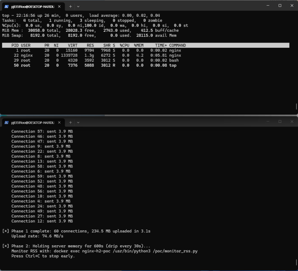Click the TIME+ column header in top

pos(161,45)
